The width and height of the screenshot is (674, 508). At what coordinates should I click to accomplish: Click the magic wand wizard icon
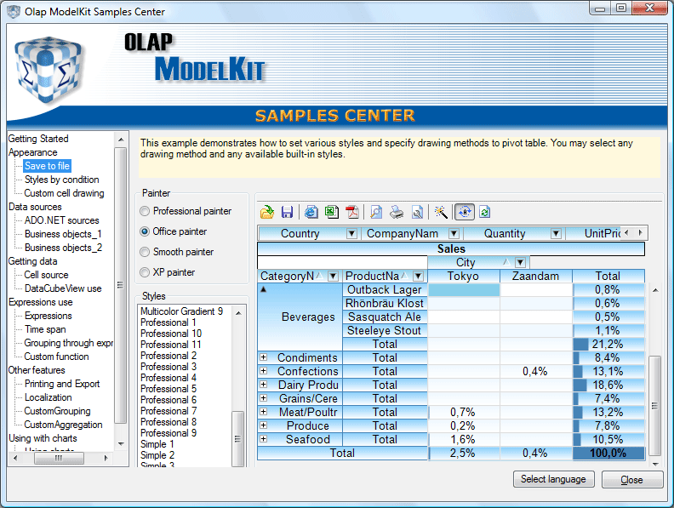(x=441, y=212)
